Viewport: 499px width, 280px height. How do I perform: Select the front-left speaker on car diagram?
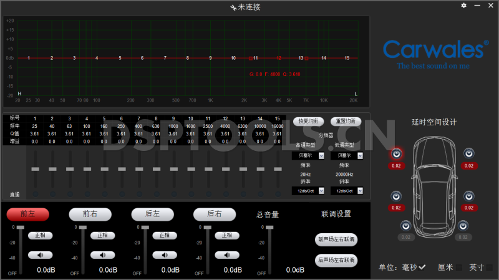pos(396,154)
